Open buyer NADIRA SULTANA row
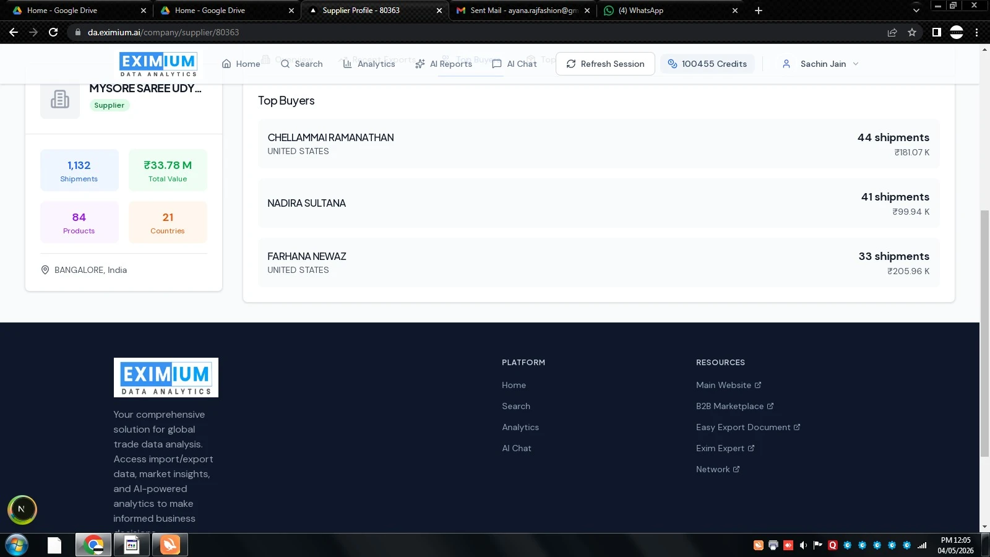 [598, 203]
